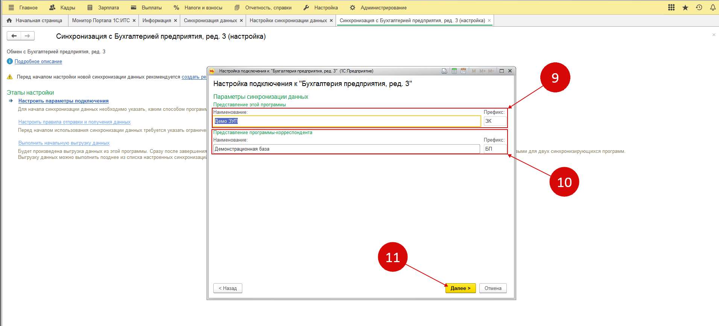The width and height of the screenshot is (719, 326).
Task: Close the Монитор Портала 1С:ИТС tab
Action: [x=134, y=21]
